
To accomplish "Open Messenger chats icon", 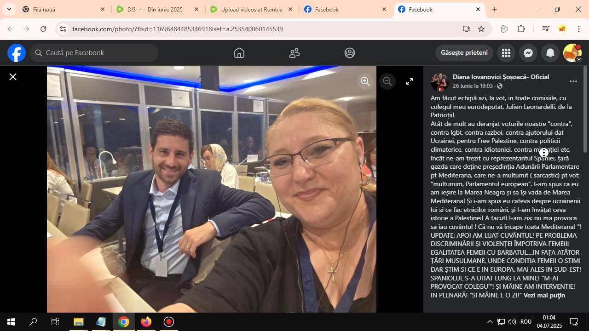I will click(x=528, y=53).
